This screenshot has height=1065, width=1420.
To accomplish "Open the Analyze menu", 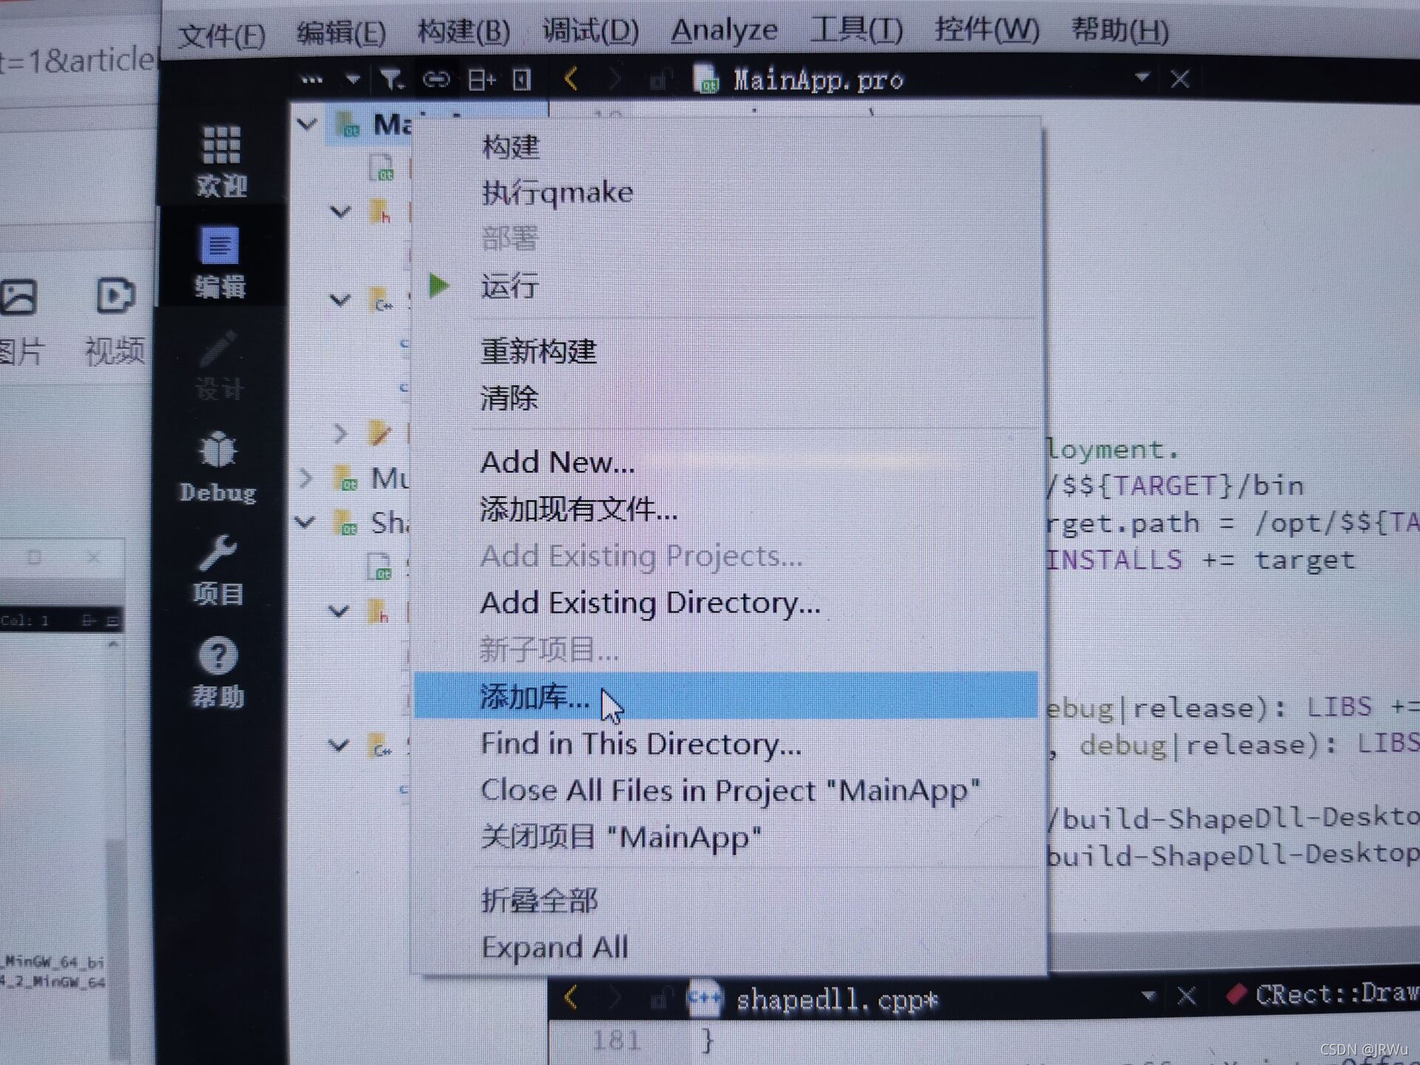I will pos(724,31).
